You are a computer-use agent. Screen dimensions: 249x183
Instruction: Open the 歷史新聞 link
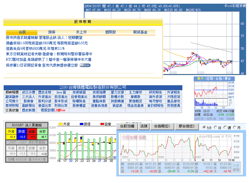click(29, 110)
